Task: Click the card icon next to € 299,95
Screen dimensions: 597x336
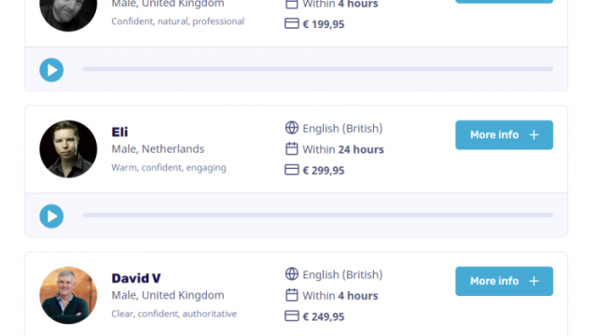Action: 292,170
